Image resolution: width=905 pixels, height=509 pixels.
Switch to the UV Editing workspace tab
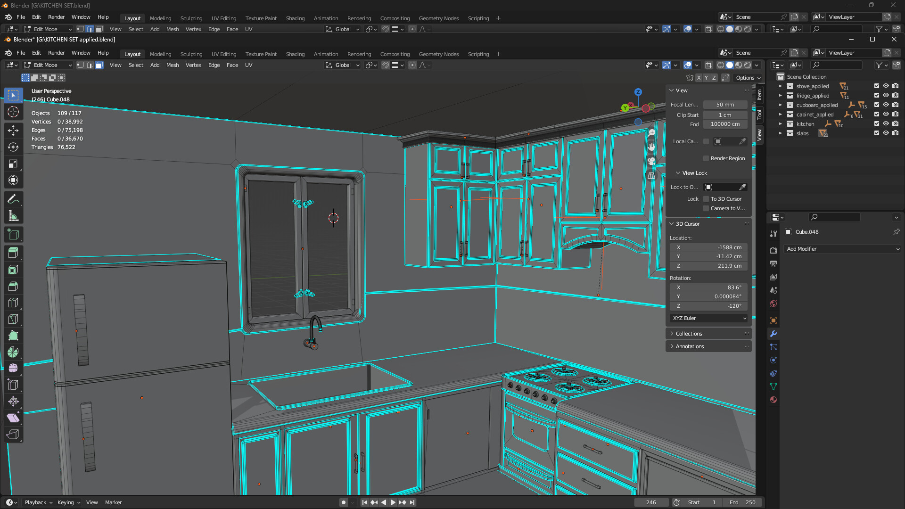(x=224, y=54)
